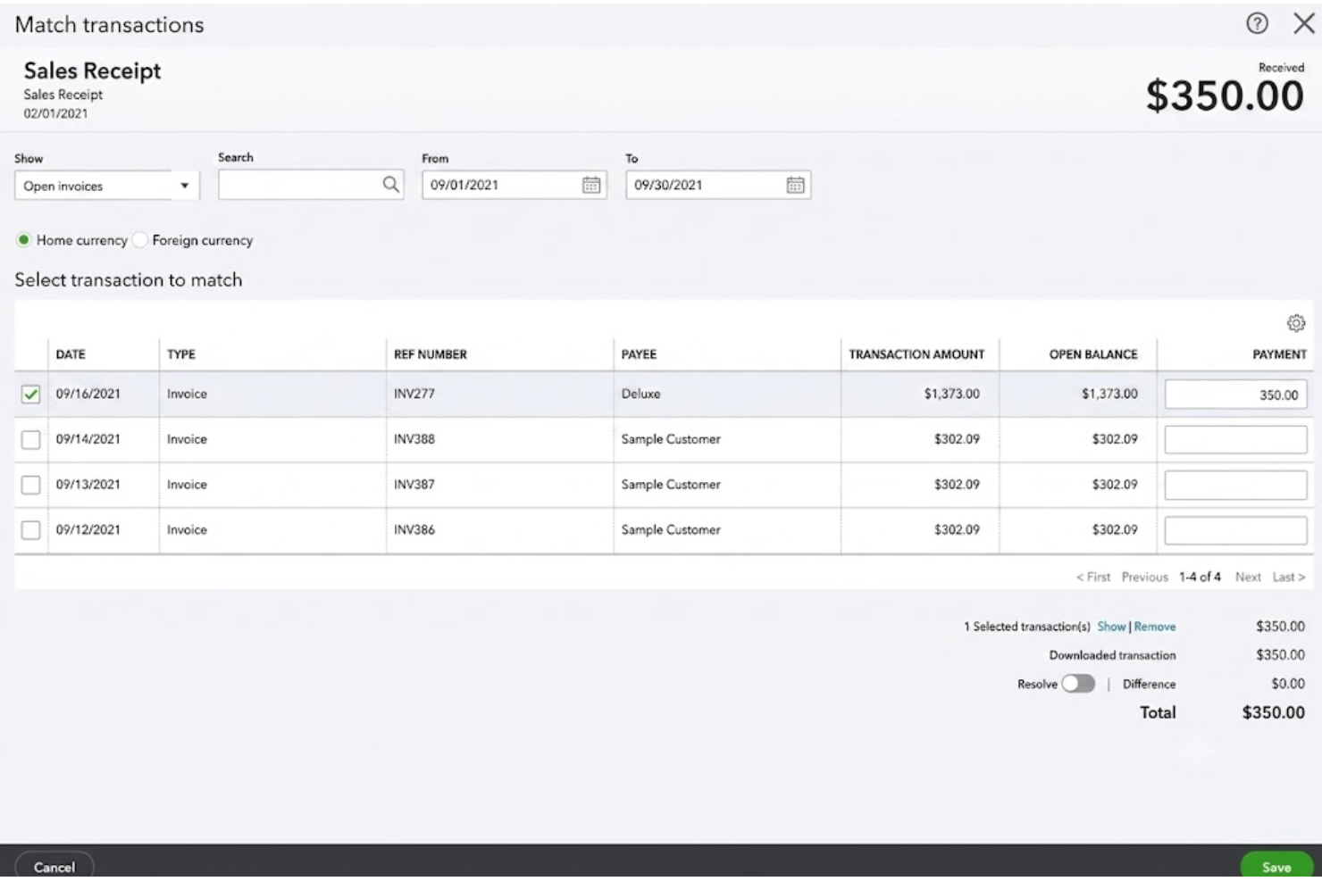Open the To date calendar picker
The image size is (1322, 881).
tap(795, 185)
